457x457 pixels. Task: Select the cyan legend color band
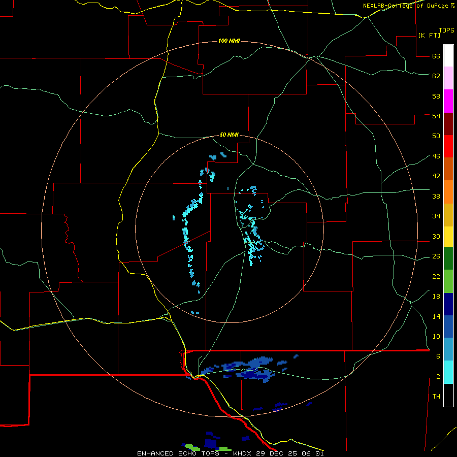click(448, 372)
